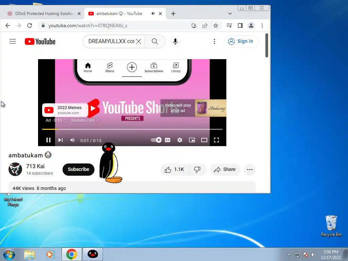Reload the current page
This screenshot has width=348, height=261.
30,25
